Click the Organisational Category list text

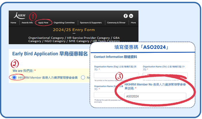tap(74, 39)
